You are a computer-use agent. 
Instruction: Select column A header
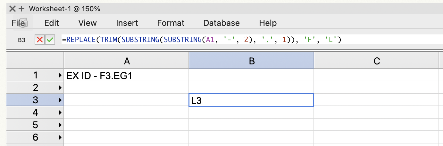click(x=127, y=61)
